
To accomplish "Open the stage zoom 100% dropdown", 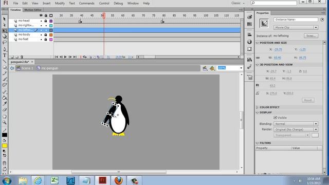I will pos(241,68).
